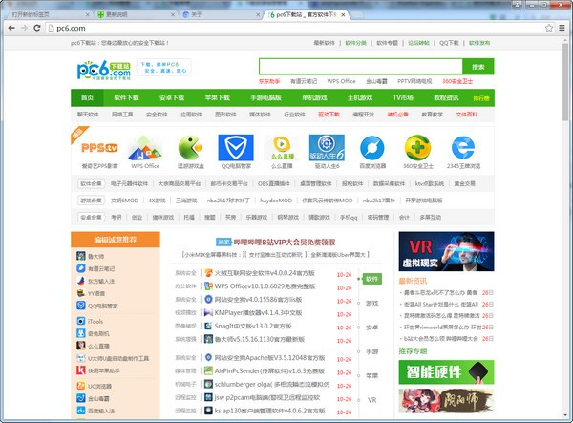Viewport: 573px width, 423px height.
Task: Open the haydeeMOD game collection link
Action: point(276,201)
